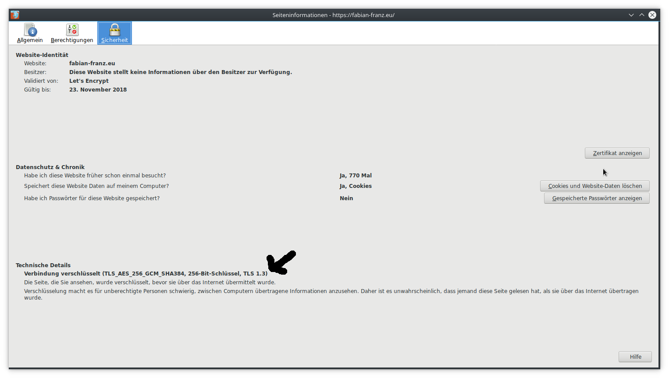Minimize the Seiteninformationen window
This screenshot has width=669, height=378.
tap(631, 15)
